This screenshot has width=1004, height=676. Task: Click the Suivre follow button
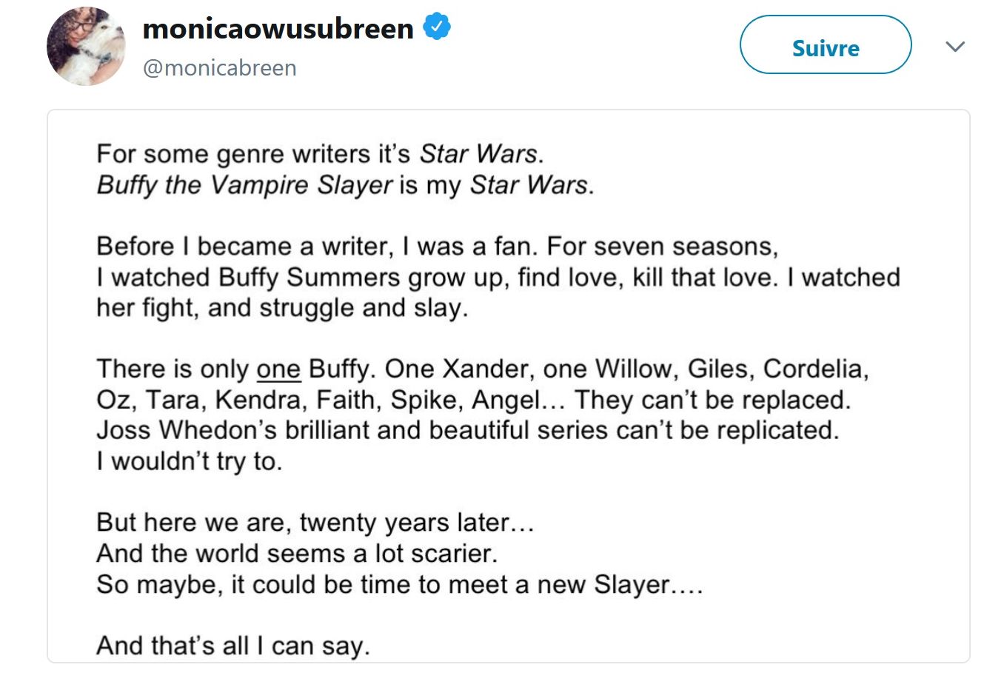(826, 48)
